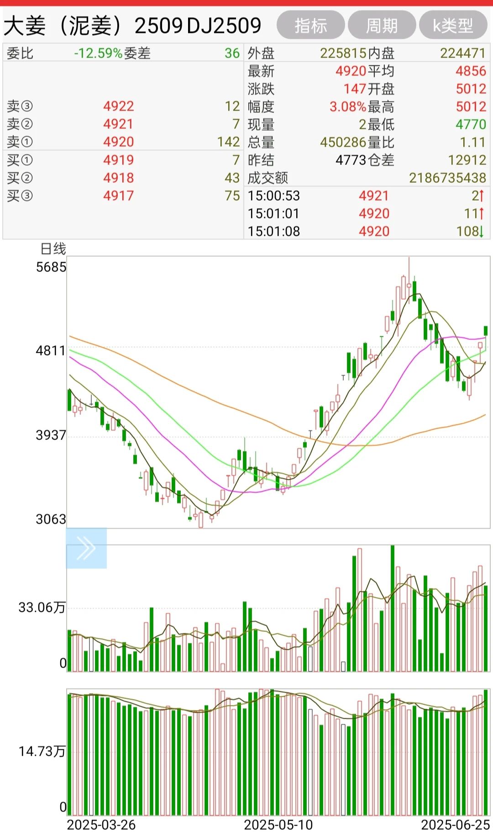Tap the red up arrow on 15:00:53 trade
The width and height of the screenshot is (493, 832).
pyautogui.click(x=481, y=196)
